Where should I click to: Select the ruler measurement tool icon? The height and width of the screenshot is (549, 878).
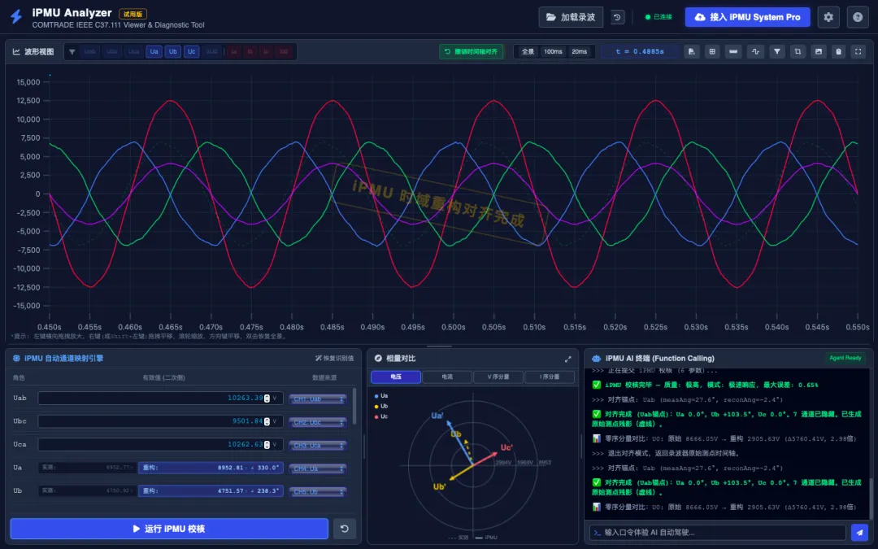click(733, 51)
